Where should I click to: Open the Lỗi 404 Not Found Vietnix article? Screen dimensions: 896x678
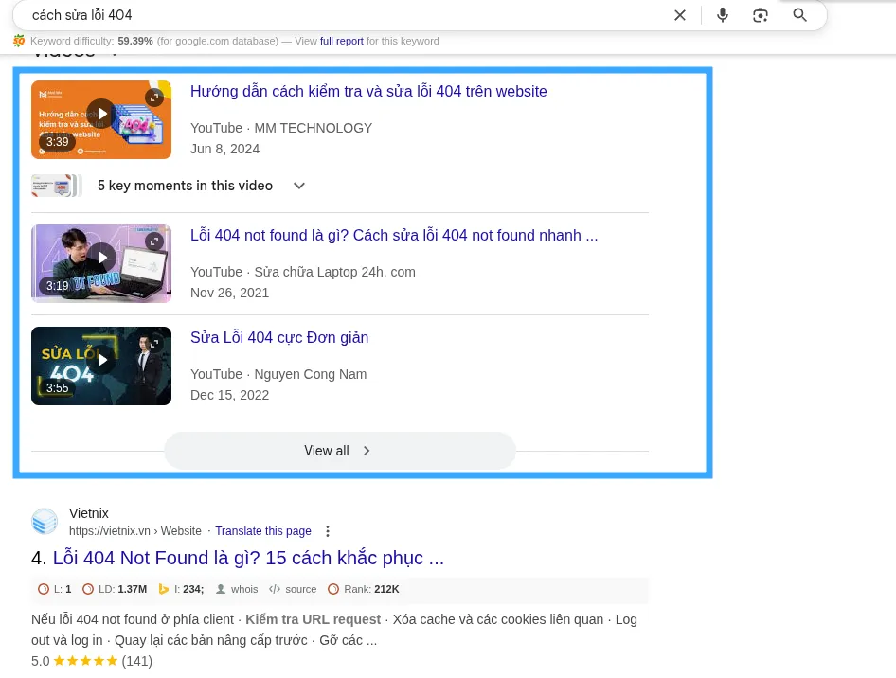coord(248,558)
